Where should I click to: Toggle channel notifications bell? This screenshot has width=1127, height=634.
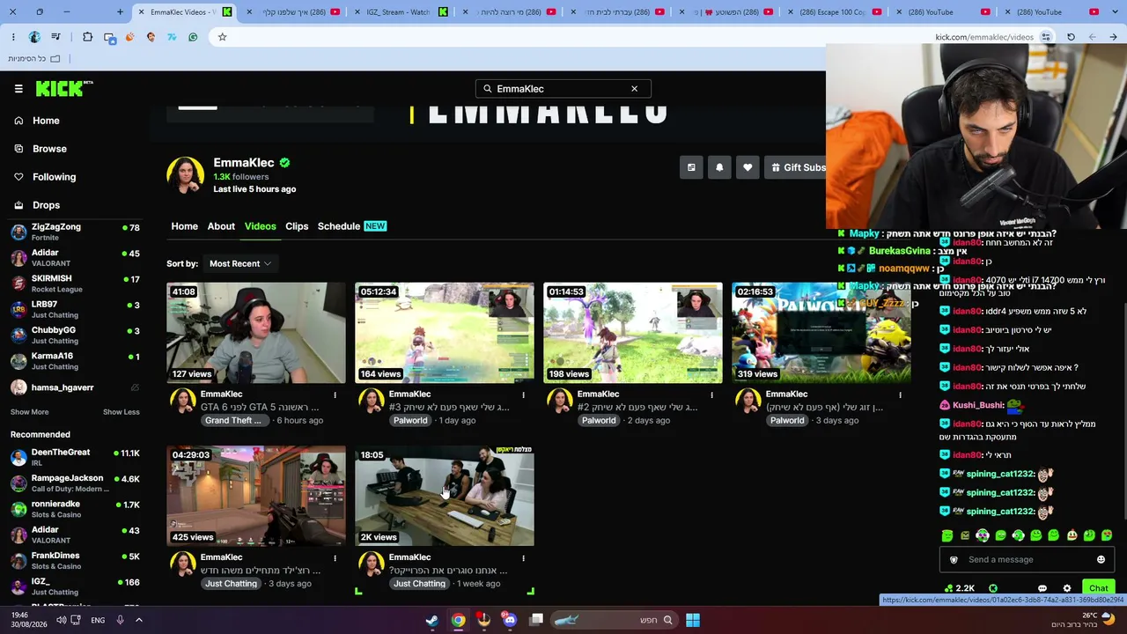[x=719, y=167]
